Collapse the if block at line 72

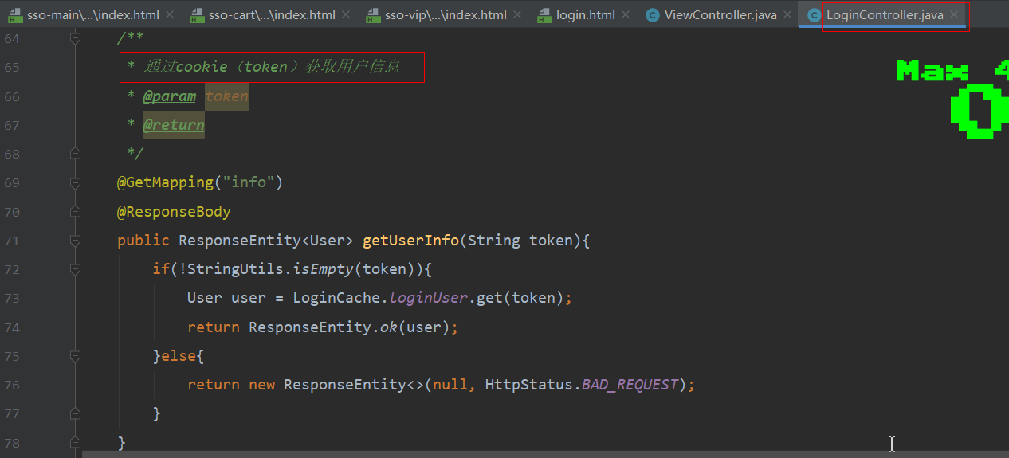pyautogui.click(x=75, y=269)
